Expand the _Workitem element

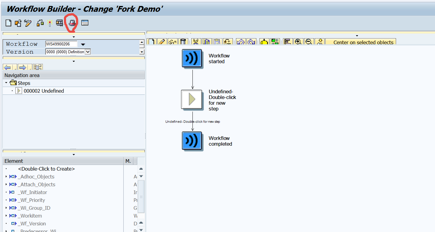point(6,216)
